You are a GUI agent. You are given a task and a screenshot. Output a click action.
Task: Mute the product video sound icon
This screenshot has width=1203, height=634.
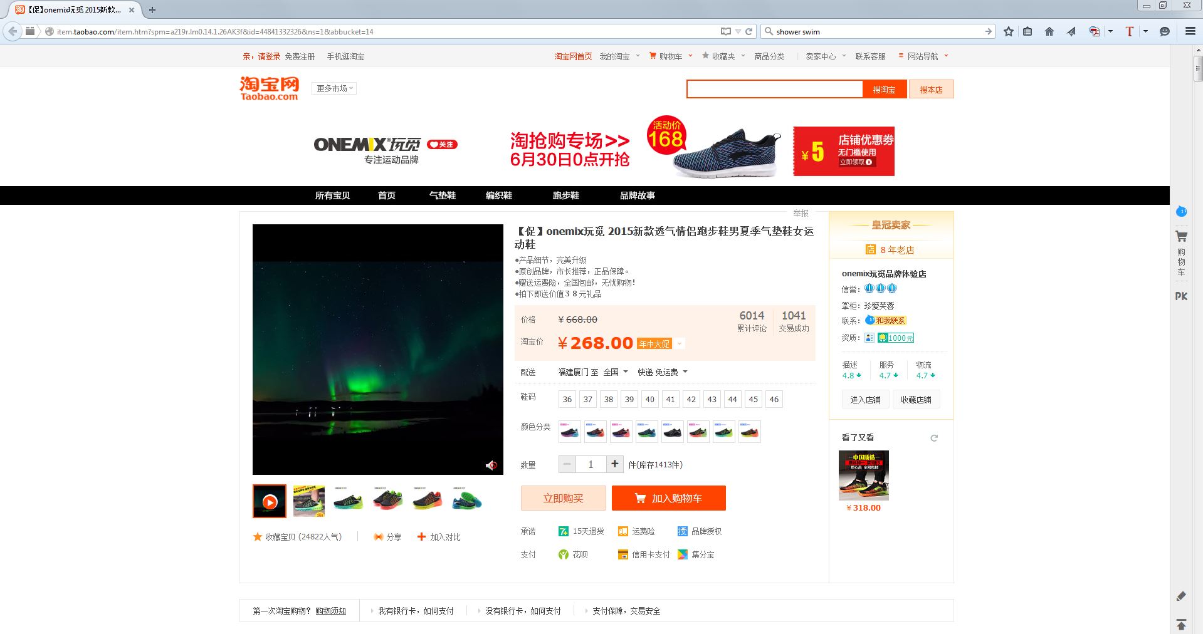491,465
